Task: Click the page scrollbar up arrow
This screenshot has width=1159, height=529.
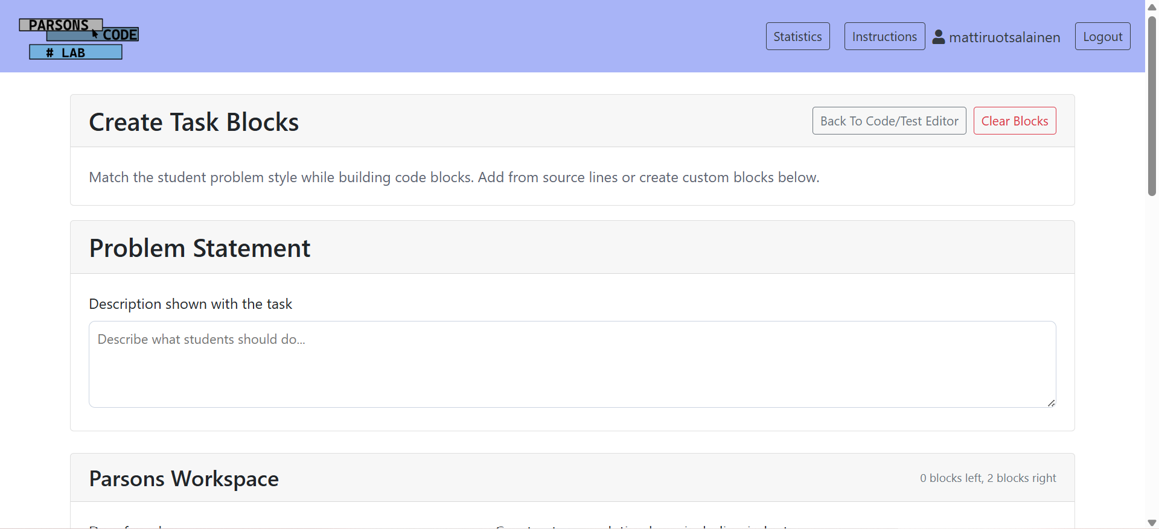Action: [x=1152, y=7]
